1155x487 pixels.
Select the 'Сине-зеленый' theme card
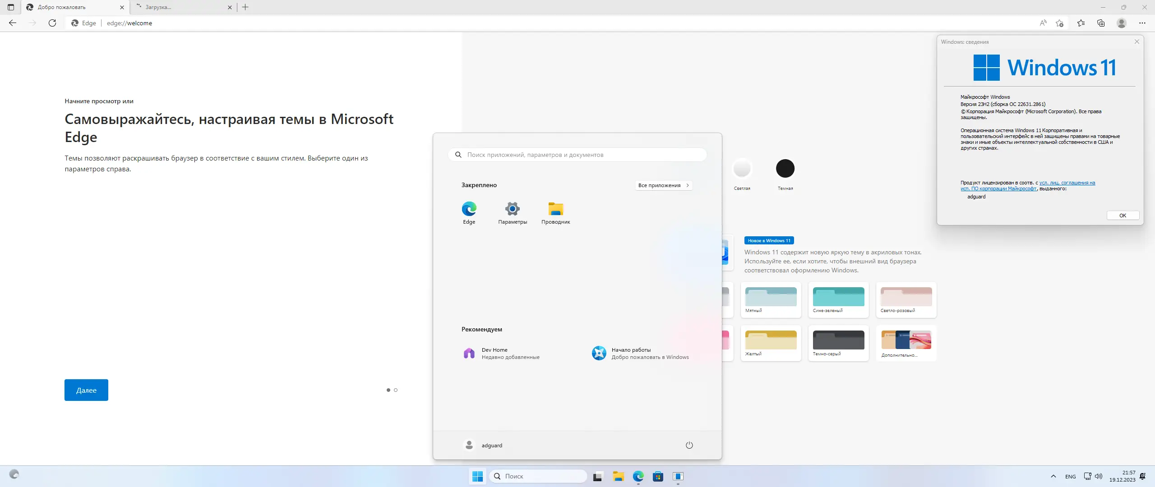(838, 300)
